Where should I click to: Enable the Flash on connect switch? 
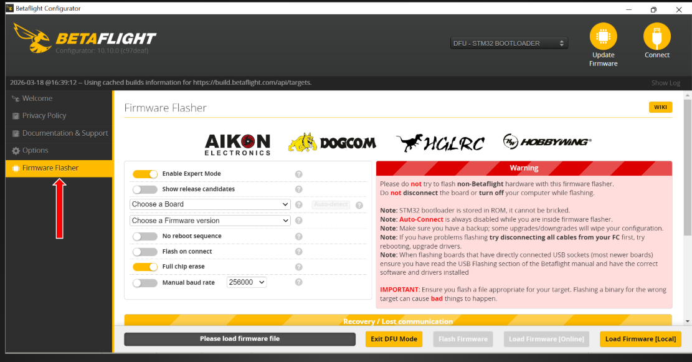point(145,252)
